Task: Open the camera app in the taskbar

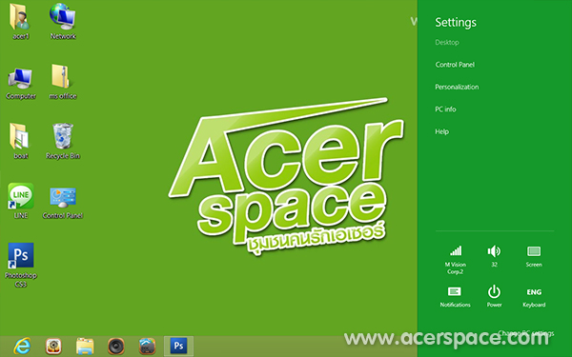Action: point(53,347)
